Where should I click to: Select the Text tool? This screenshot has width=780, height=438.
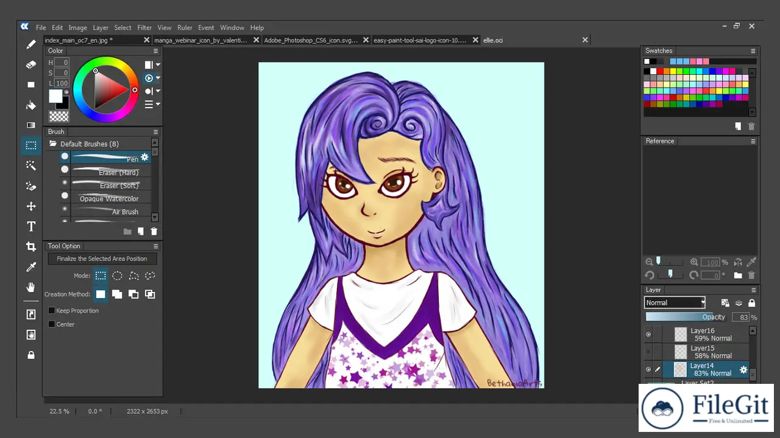pyautogui.click(x=31, y=226)
